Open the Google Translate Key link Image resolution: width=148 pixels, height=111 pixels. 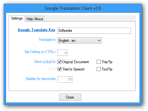[36, 30]
